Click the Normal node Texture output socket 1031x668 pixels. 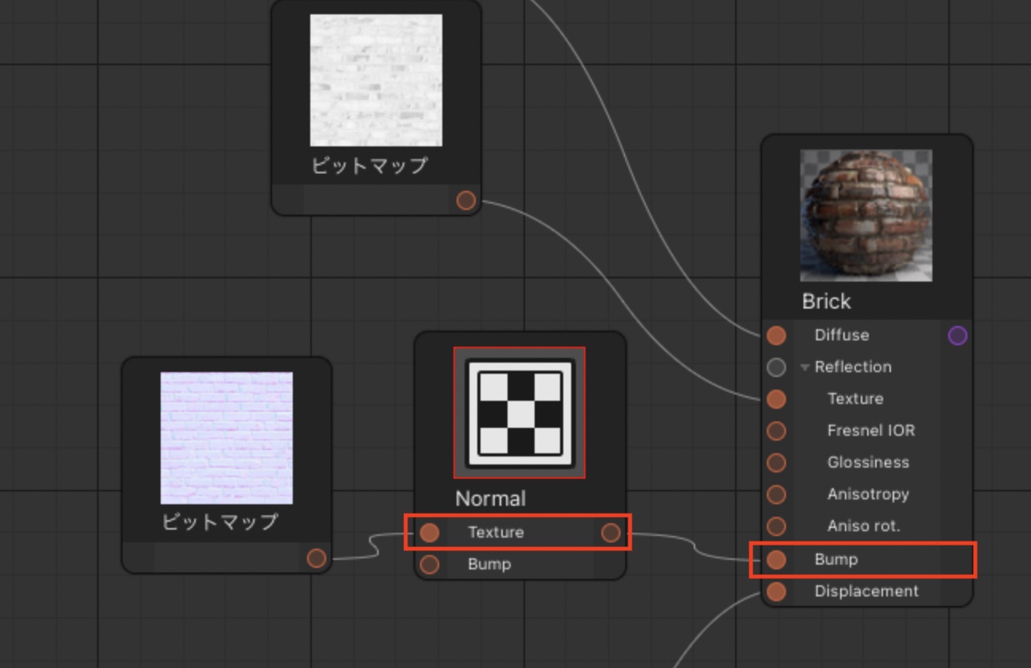point(610,533)
